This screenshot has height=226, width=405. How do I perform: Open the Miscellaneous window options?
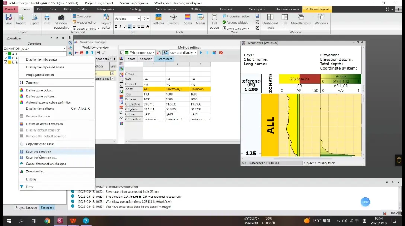pos(301,22)
